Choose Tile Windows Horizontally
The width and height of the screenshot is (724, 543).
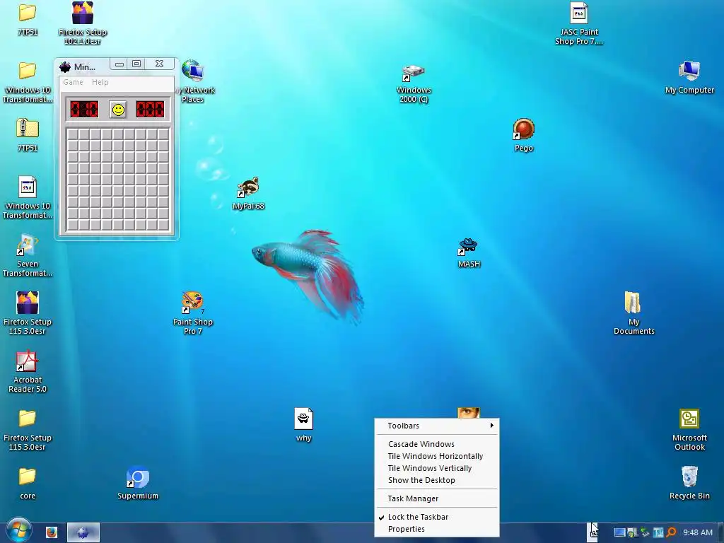pyautogui.click(x=437, y=456)
